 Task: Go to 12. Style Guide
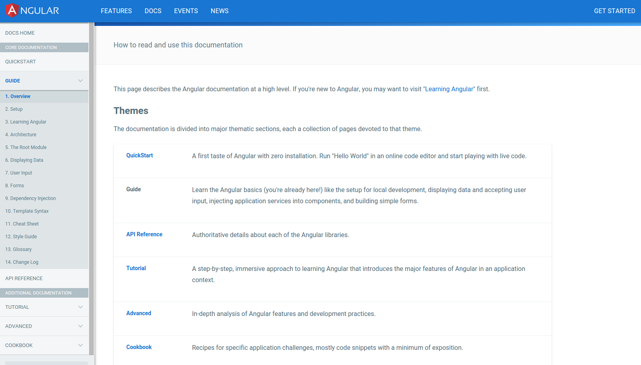[x=44, y=237]
